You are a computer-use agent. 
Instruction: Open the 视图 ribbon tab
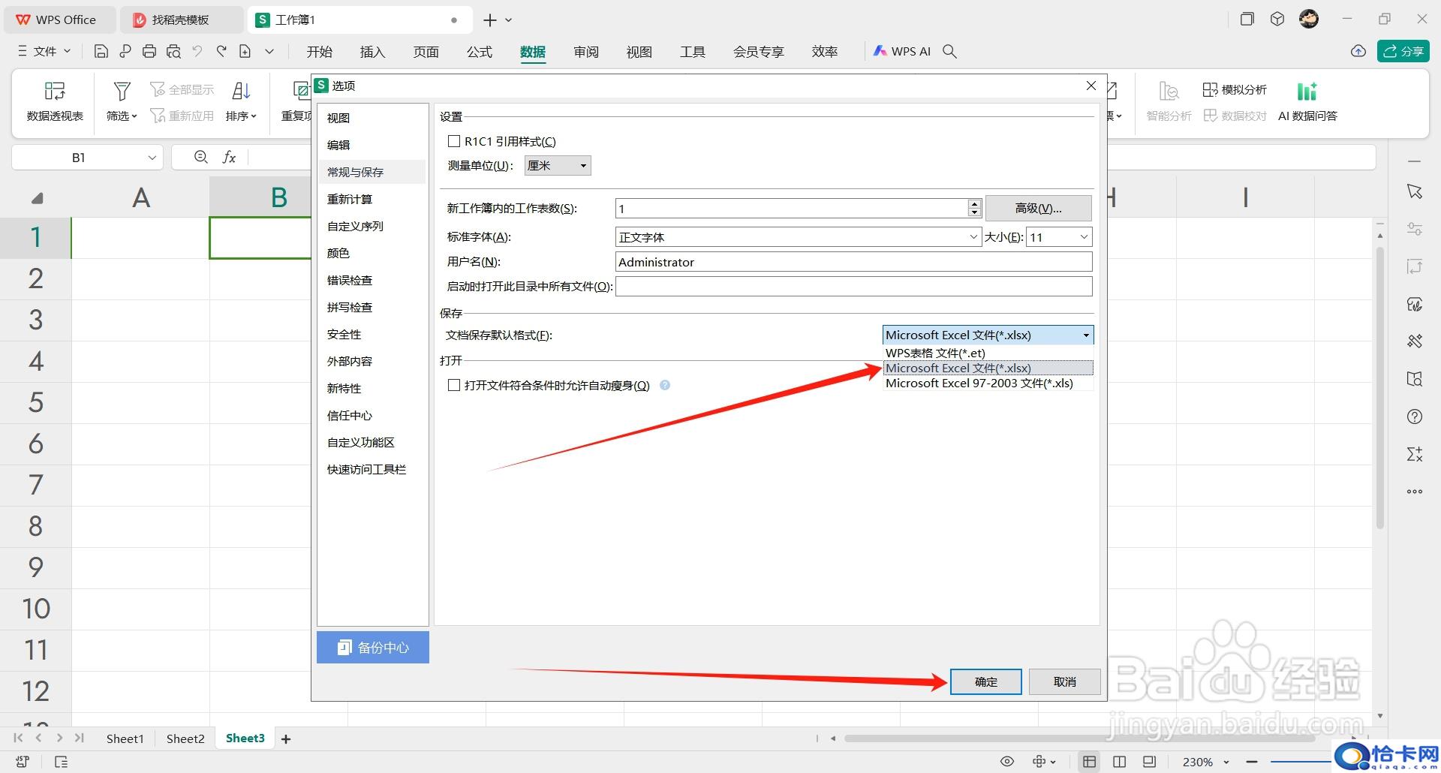639,51
